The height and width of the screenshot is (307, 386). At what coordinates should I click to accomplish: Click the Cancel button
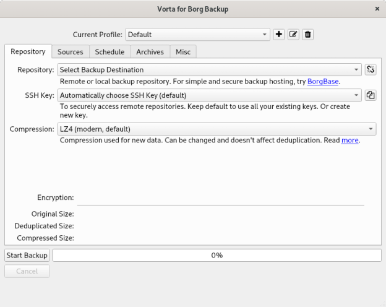coord(27,271)
